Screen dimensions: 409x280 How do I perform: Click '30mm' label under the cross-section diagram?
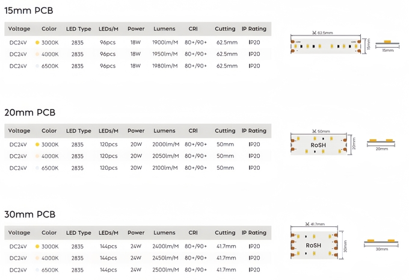[x=381, y=249]
